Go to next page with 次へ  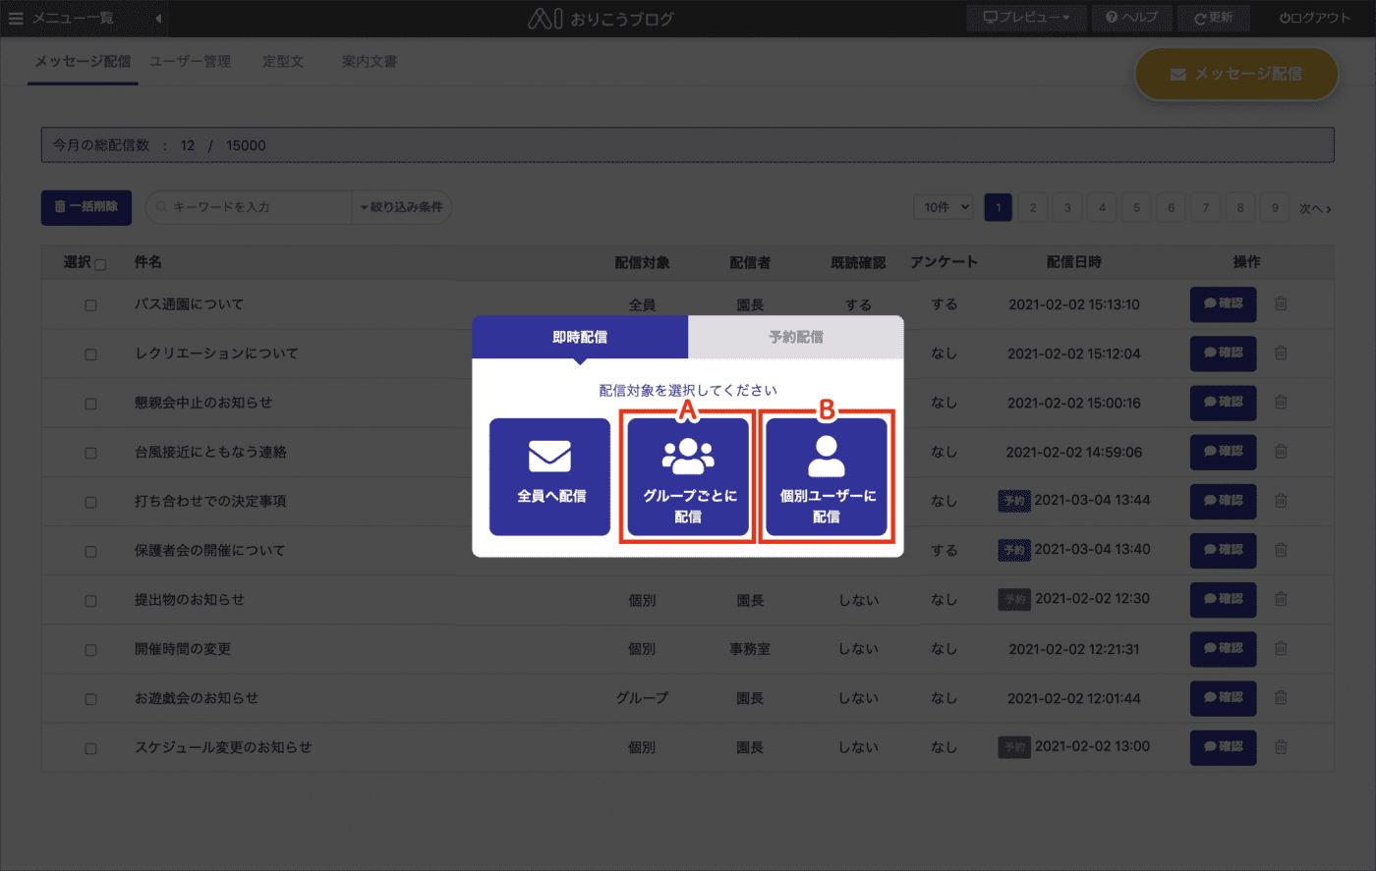pyautogui.click(x=1315, y=208)
